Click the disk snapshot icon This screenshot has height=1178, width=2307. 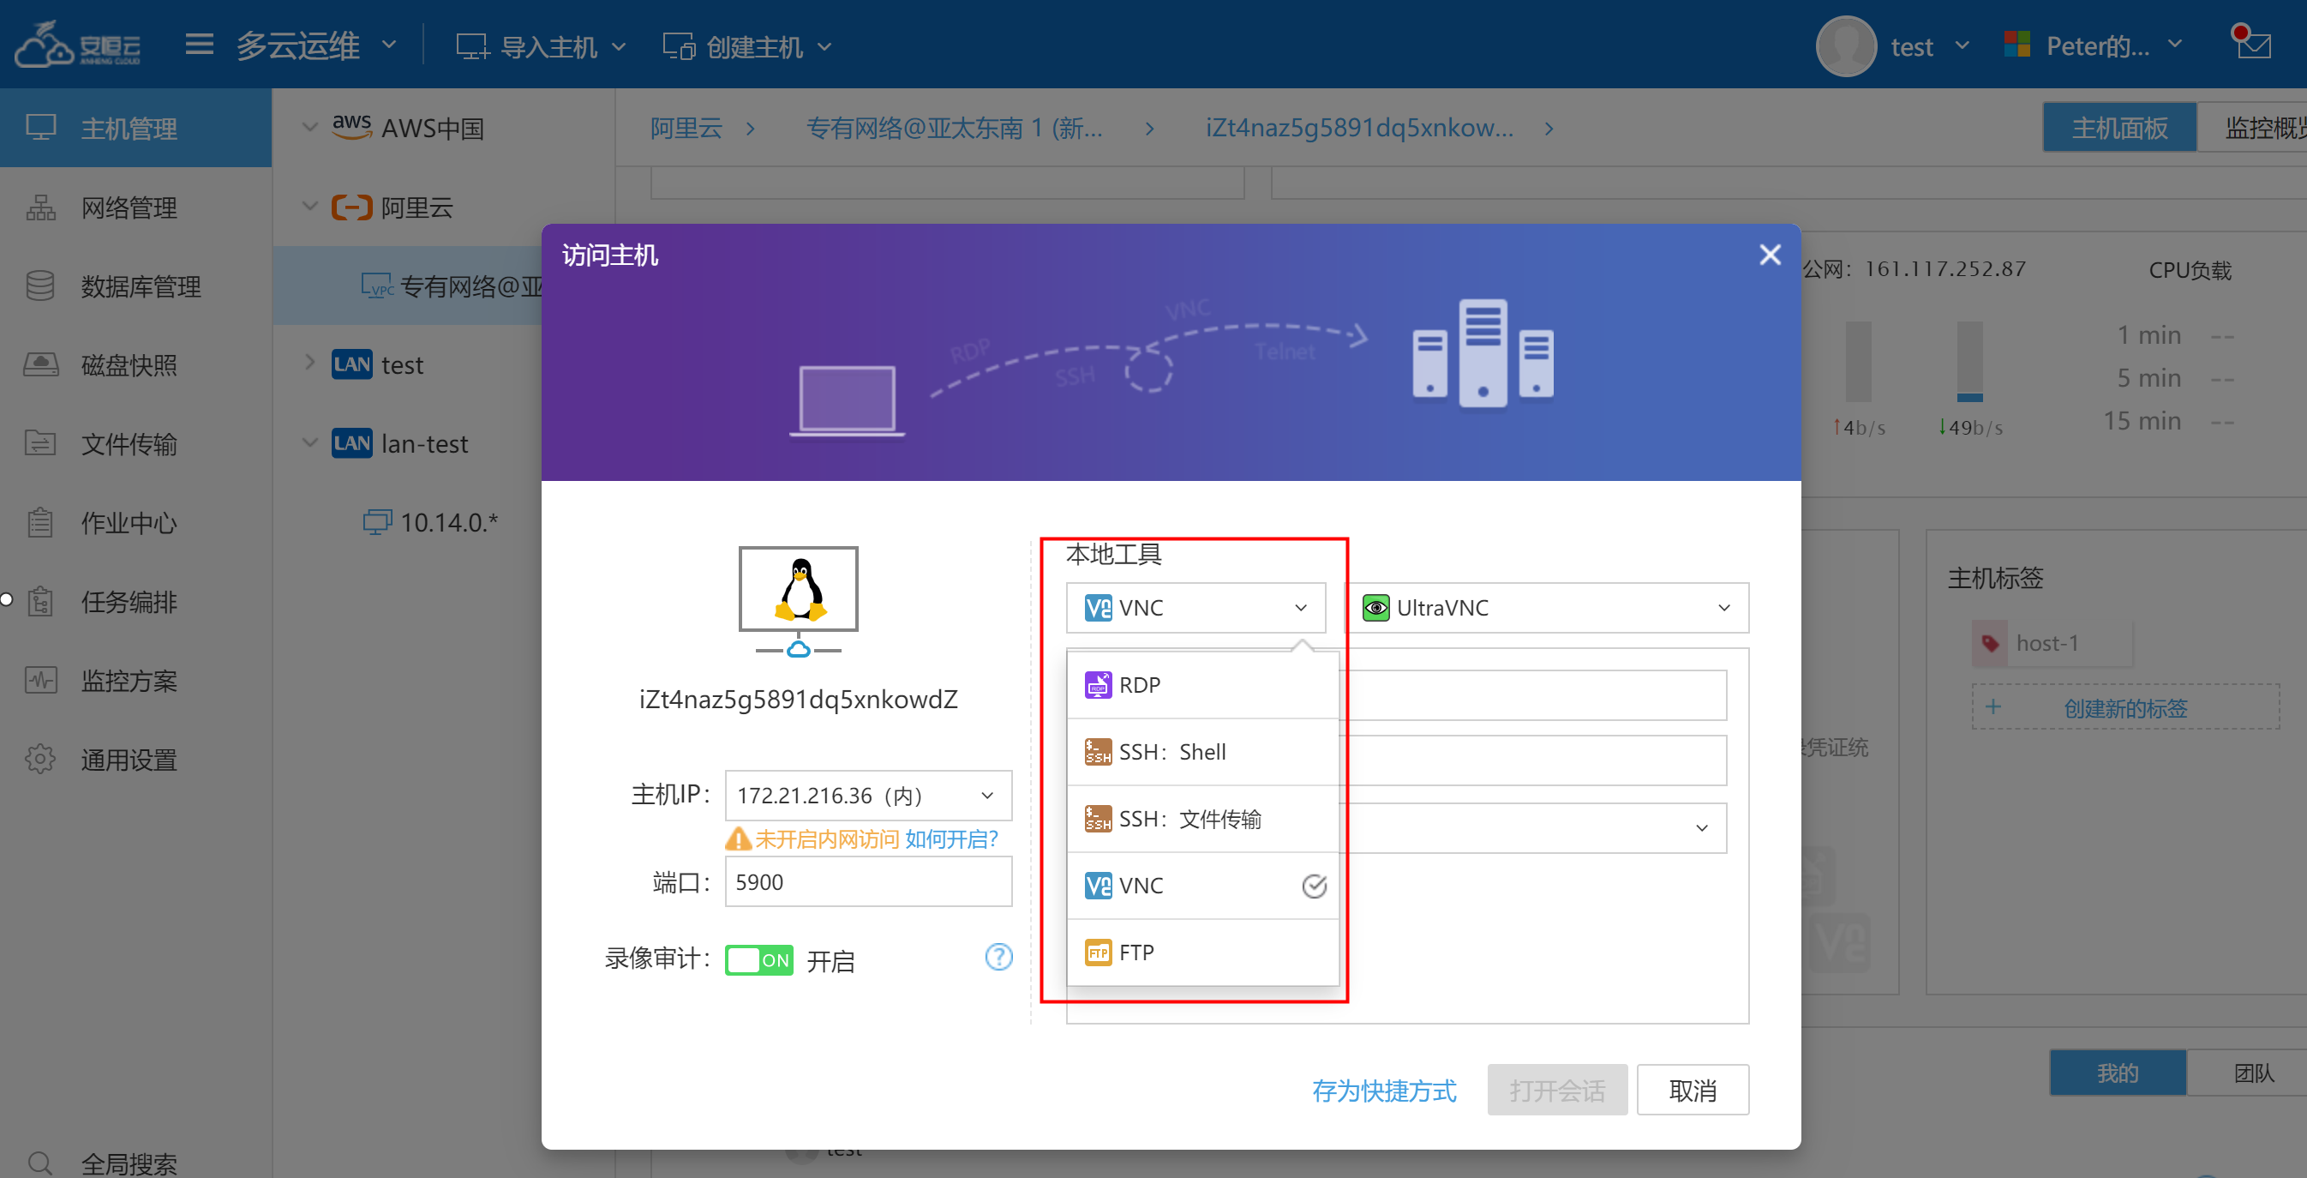point(40,364)
